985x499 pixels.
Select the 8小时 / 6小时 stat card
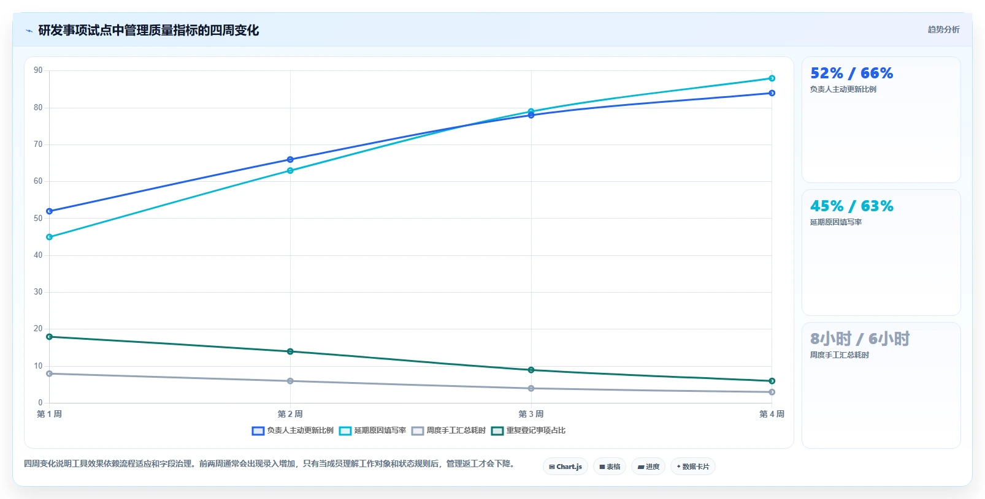[x=881, y=385]
